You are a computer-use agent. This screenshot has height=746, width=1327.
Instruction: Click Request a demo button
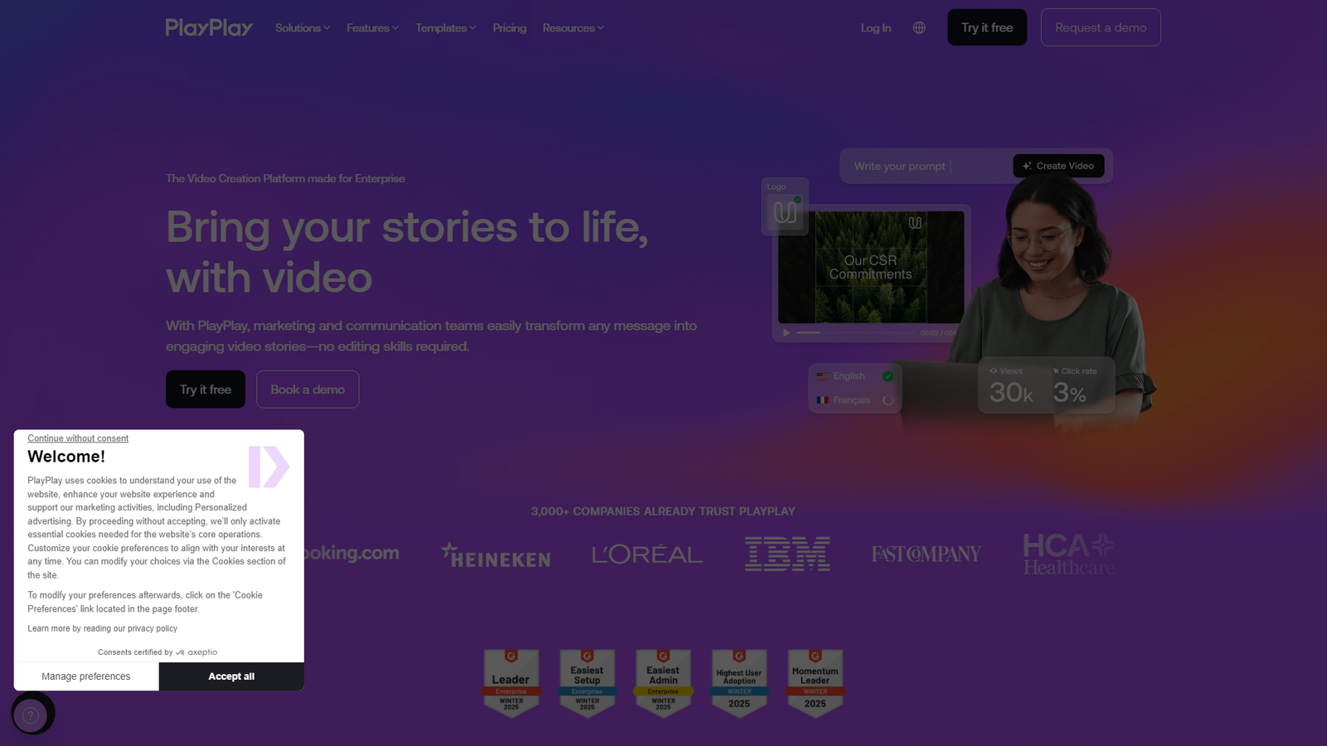[1101, 27]
